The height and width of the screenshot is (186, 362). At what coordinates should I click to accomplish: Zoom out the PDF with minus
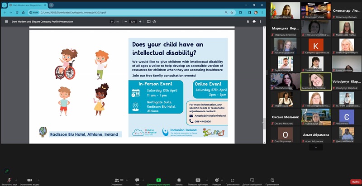(x=125, y=21)
